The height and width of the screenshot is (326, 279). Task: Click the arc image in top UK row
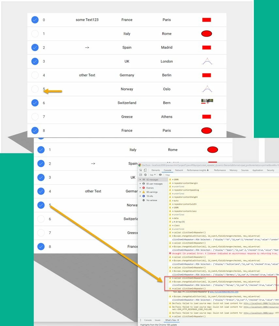coord(207,61)
